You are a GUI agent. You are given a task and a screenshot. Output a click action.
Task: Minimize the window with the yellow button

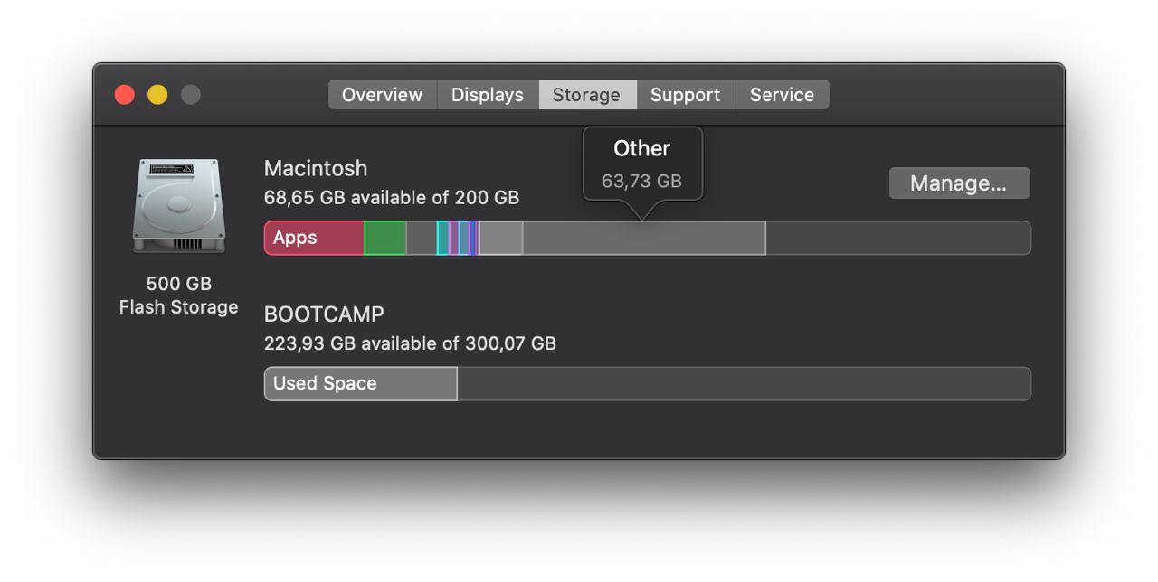click(x=157, y=95)
